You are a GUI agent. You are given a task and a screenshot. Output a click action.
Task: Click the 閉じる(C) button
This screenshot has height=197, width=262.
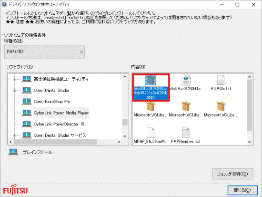[x=242, y=190]
